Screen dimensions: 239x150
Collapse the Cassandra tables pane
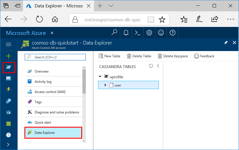click(x=158, y=66)
